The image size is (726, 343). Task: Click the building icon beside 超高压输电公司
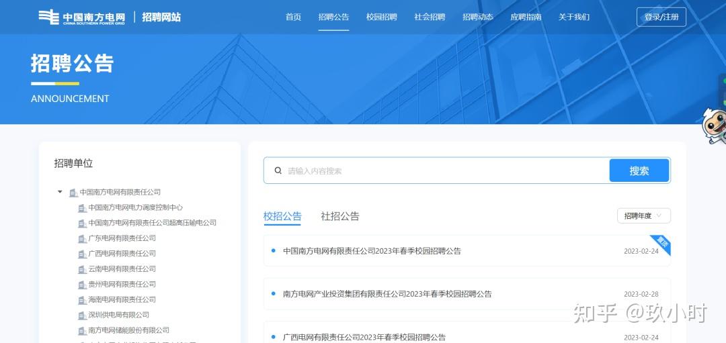click(x=83, y=224)
